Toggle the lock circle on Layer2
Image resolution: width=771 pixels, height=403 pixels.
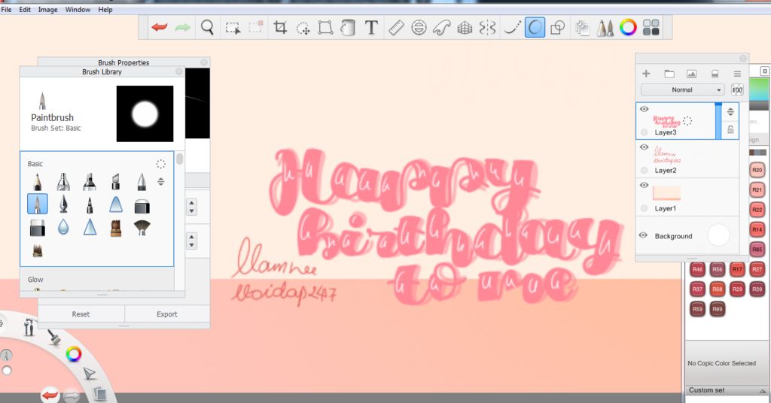pos(645,171)
